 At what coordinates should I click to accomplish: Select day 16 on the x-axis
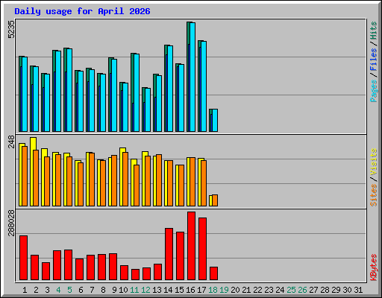tap(190, 290)
